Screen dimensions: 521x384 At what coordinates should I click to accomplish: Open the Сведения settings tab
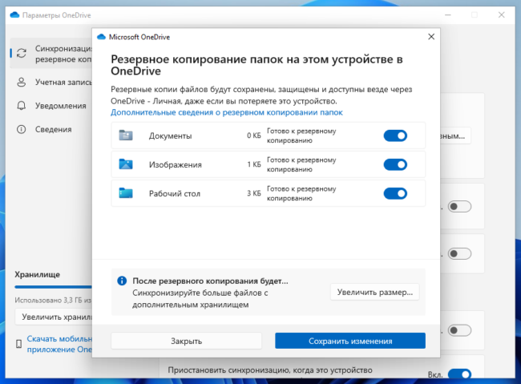tap(51, 129)
